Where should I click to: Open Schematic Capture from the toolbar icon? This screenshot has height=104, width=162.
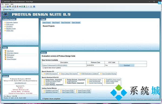pos(15,6)
